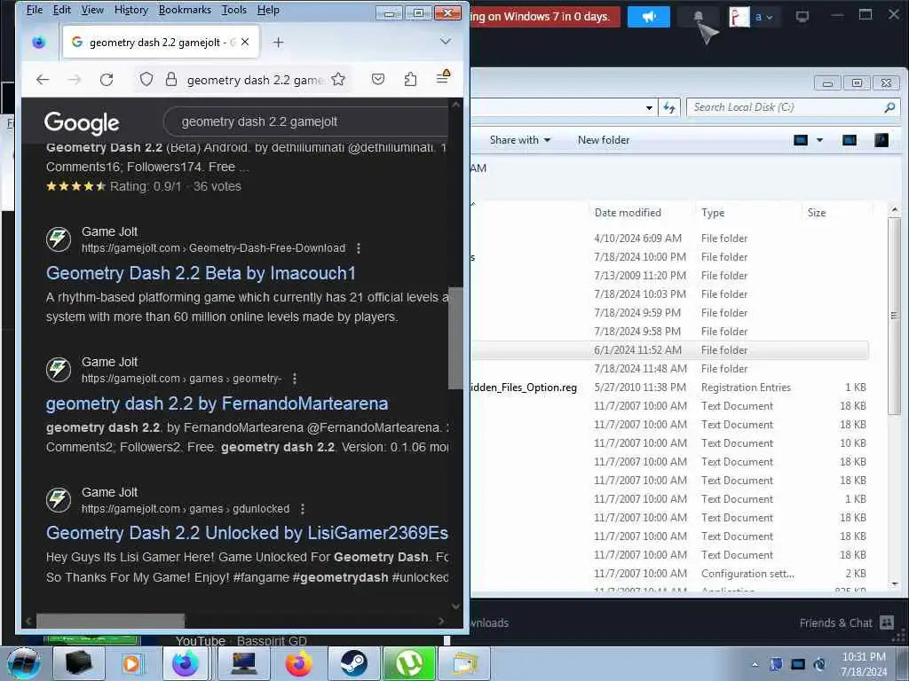Show hidden system tray icons arrow
The image size is (909, 681).
click(x=755, y=664)
